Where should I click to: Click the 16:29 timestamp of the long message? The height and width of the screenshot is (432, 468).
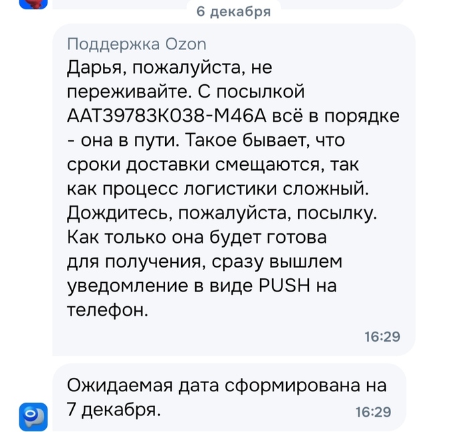[x=382, y=336]
